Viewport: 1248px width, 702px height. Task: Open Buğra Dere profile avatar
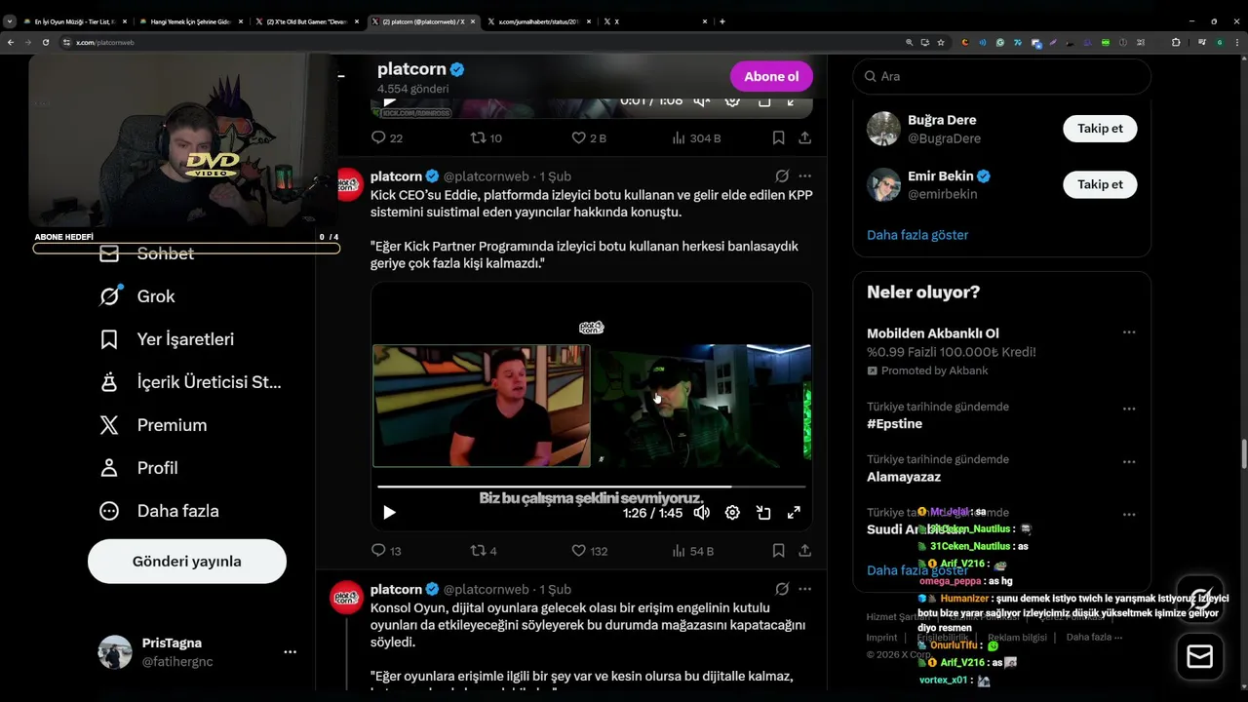[883, 129]
